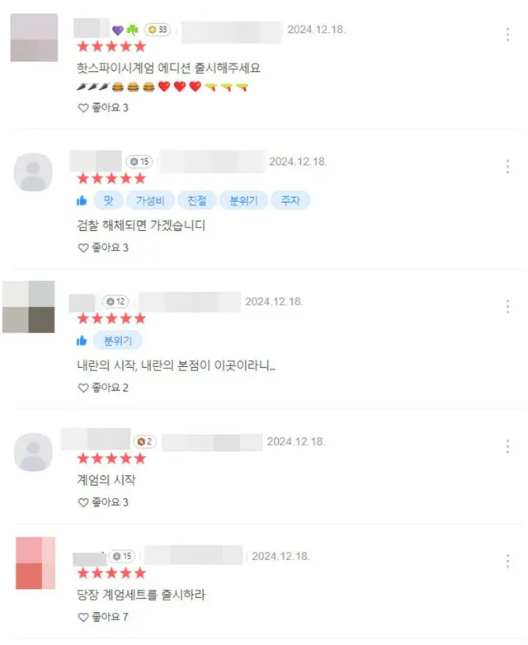Select the 가성비 tag chip
This screenshot has height=645, width=528.
[150, 200]
